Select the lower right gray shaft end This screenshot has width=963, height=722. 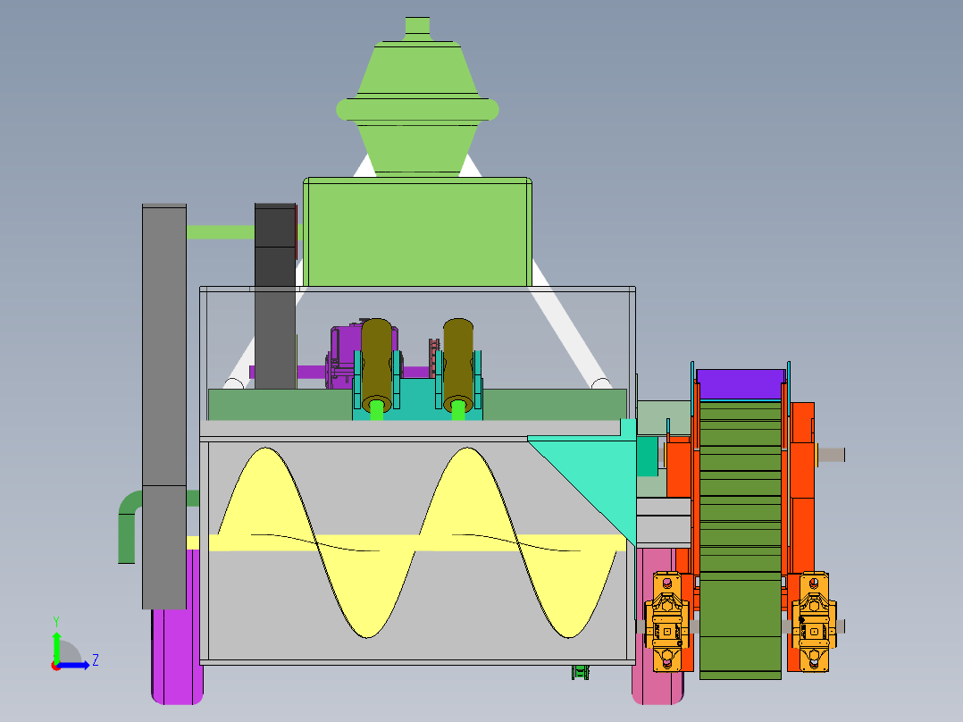point(840,626)
